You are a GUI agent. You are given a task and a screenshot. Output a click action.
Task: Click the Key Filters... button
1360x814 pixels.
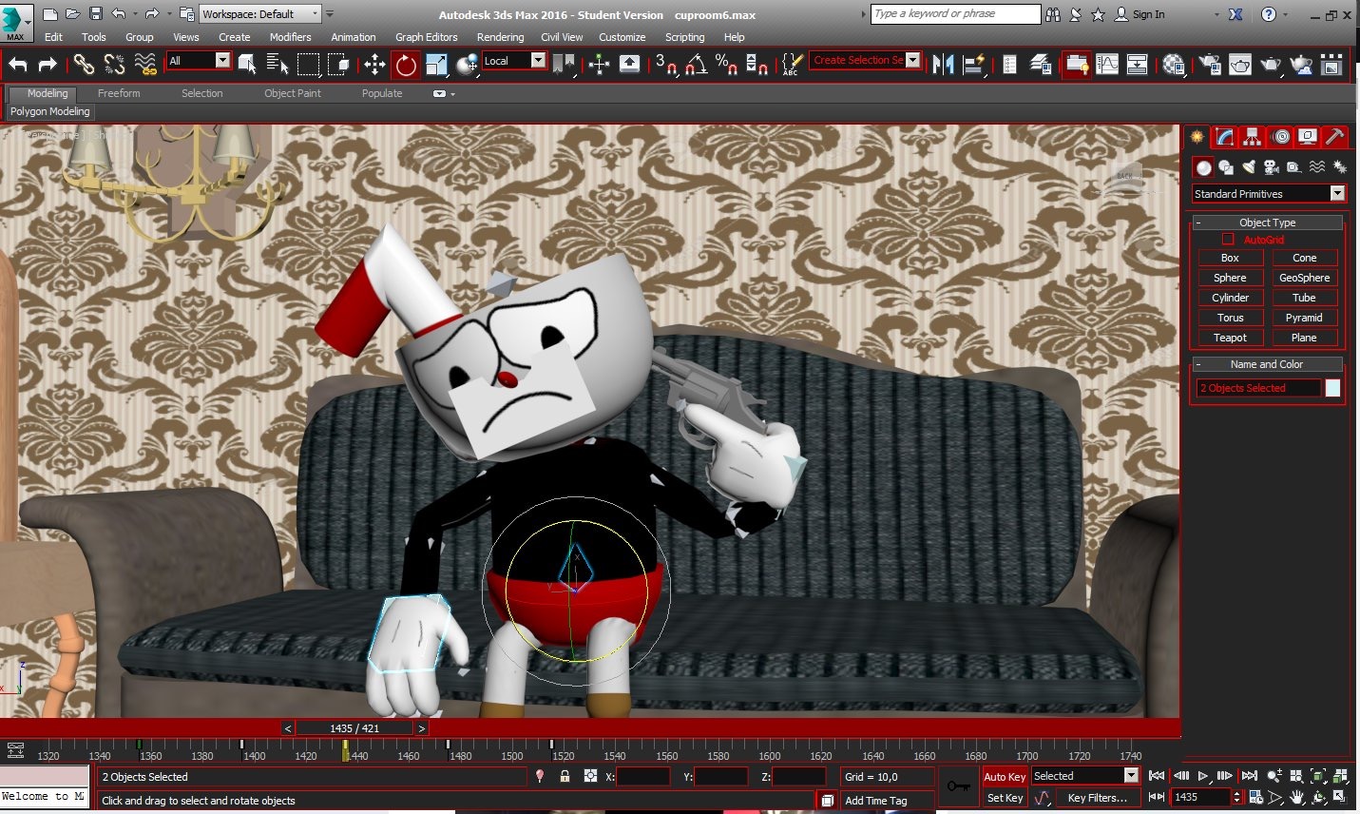(1097, 798)
